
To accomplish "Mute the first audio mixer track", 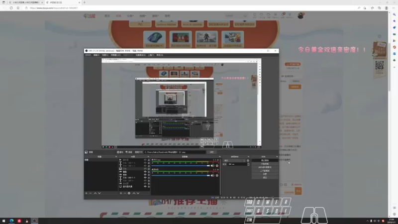I will [212, 166].
